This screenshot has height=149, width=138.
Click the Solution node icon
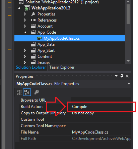21,2
